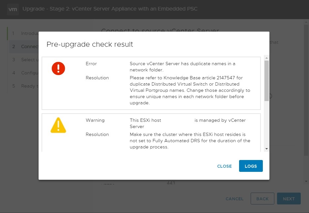309x213 pixels.
Task: Open wizard step 4 Configure
Action: click(x=23, y=73)
